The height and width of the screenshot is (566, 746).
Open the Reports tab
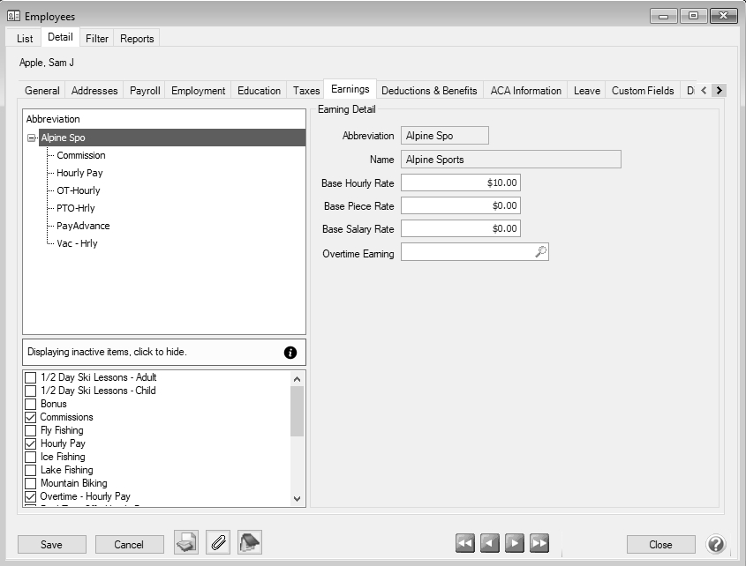pyautogui.click(x=137, y=38)
